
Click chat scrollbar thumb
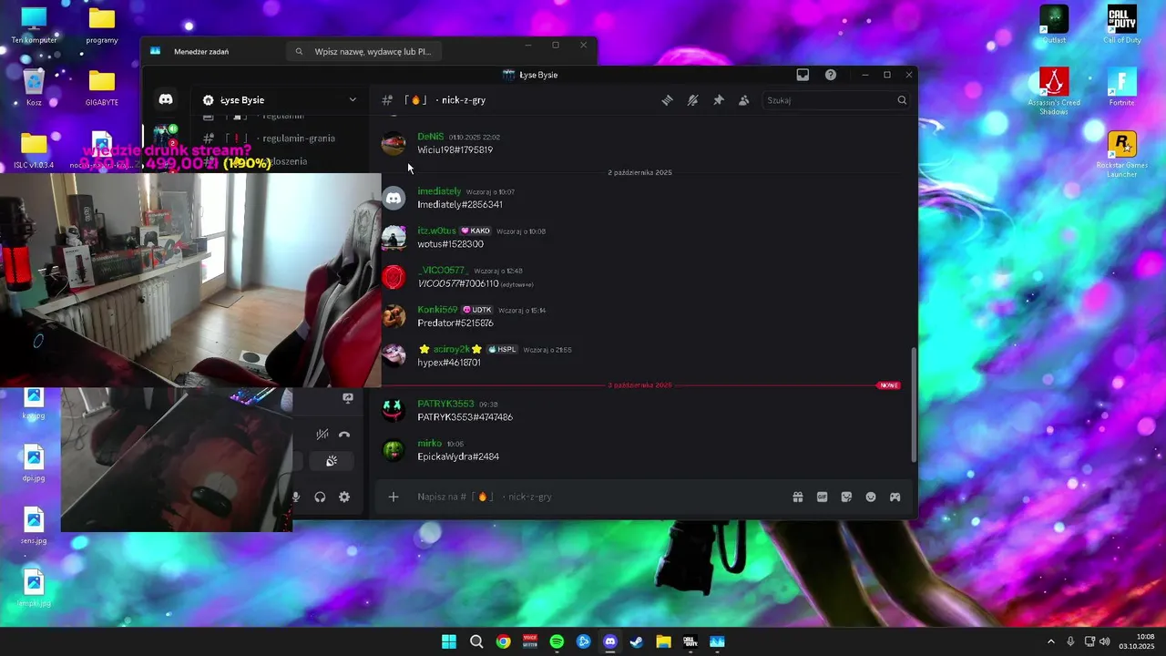(914, 405)
